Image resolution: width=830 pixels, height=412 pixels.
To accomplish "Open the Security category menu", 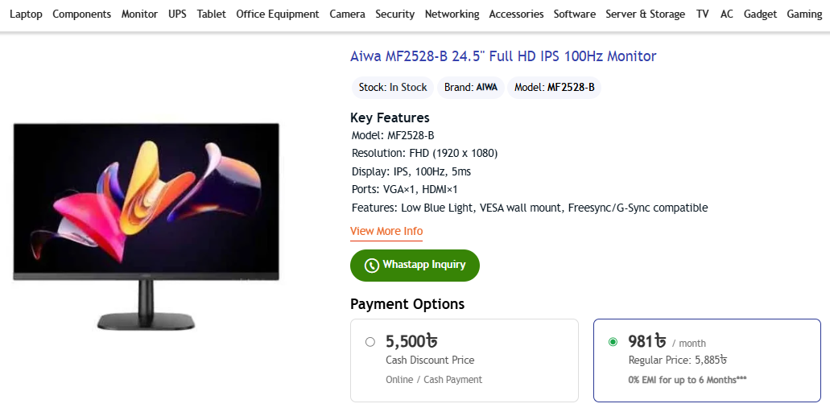I will [x=395, y=14].
